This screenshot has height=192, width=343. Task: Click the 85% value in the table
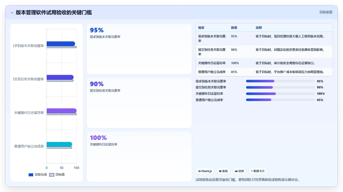pos(234,72)
